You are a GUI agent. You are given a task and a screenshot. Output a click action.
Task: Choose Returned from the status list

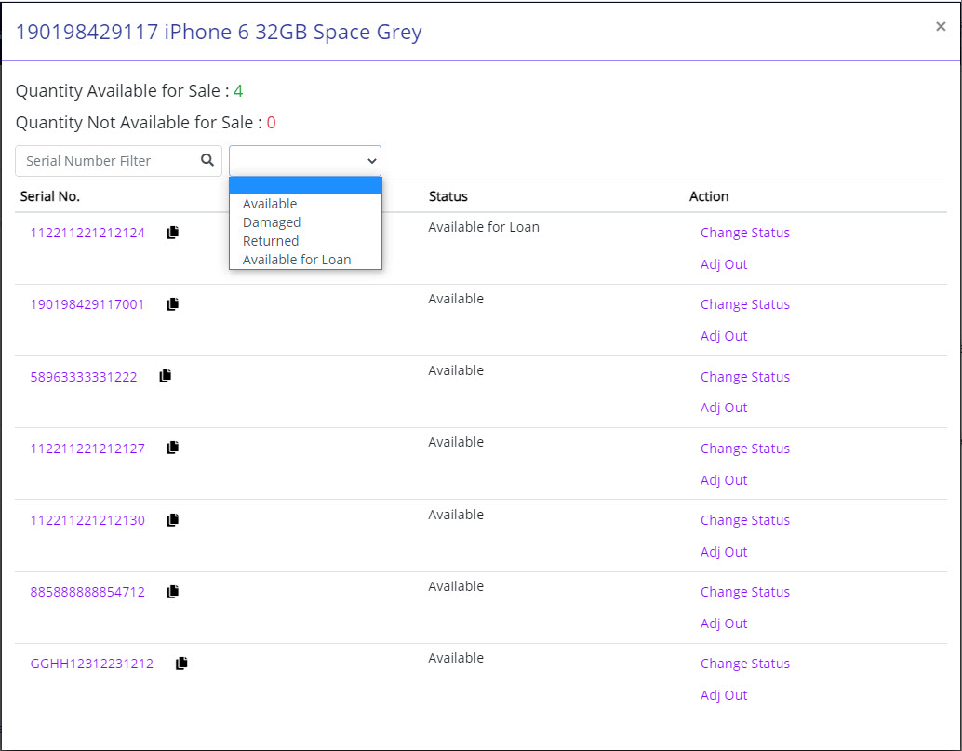305,241
